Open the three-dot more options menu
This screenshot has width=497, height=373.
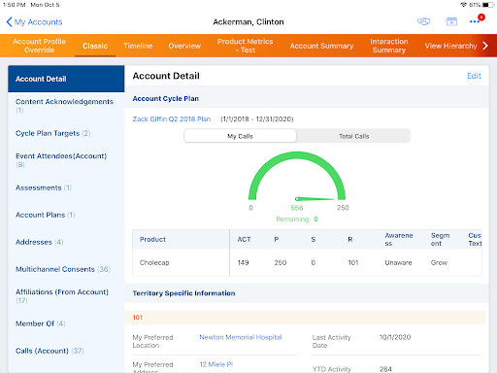click(475, 21)
